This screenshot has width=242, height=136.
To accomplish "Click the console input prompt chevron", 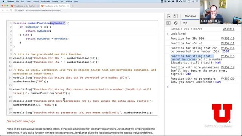I will point(168,87).
